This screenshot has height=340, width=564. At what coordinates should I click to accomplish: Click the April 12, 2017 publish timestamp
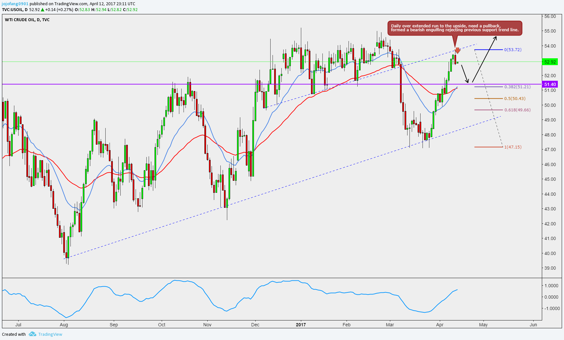(x=112, y=4)
